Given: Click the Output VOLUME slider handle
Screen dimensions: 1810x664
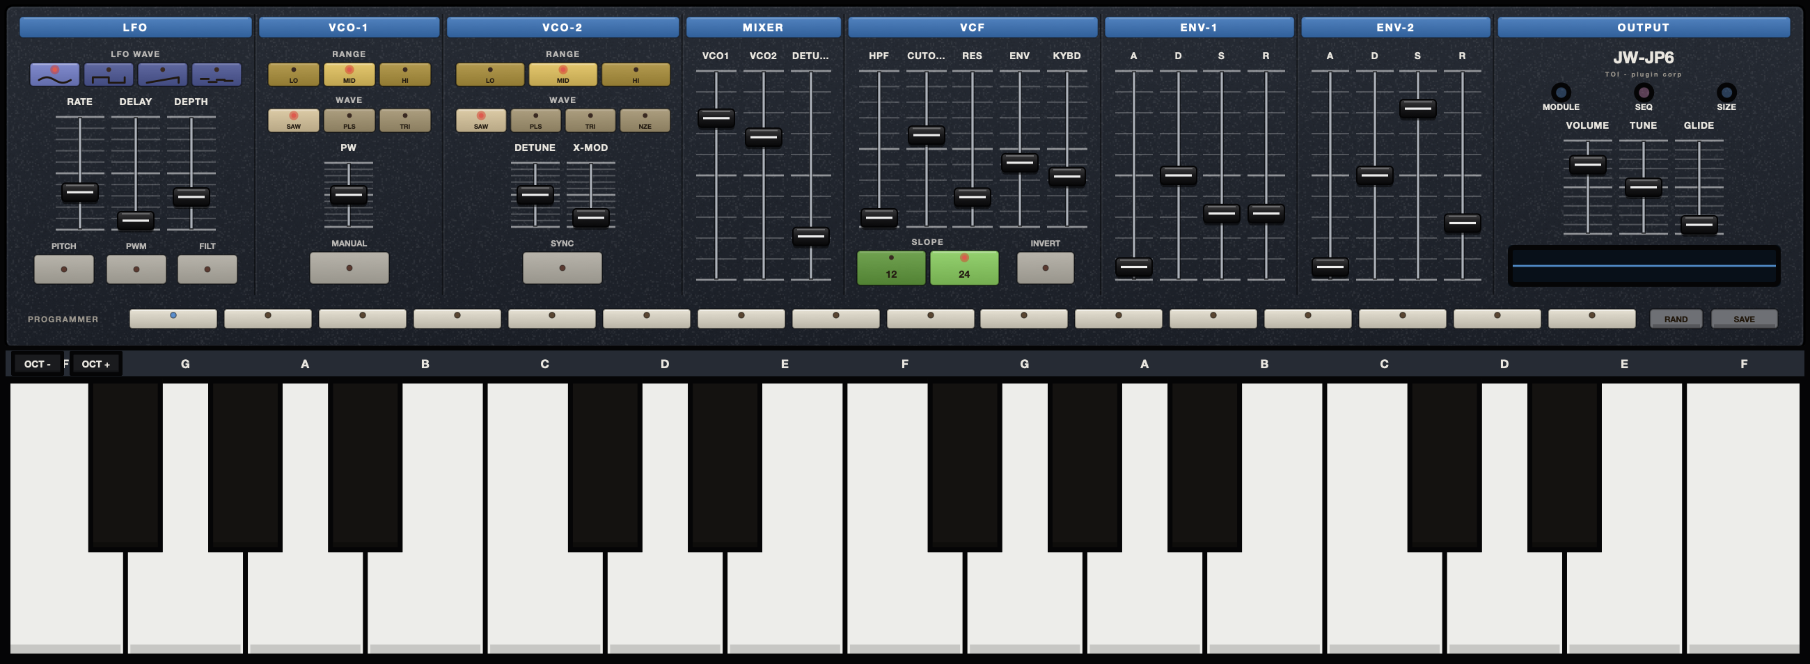Looking at the screenshot, I should [x=1587, y=164].
